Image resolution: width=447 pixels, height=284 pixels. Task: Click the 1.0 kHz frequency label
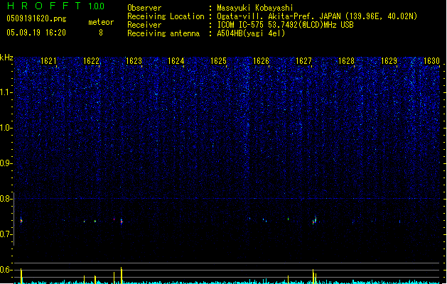pyautogui.click(x=6, y=128)
